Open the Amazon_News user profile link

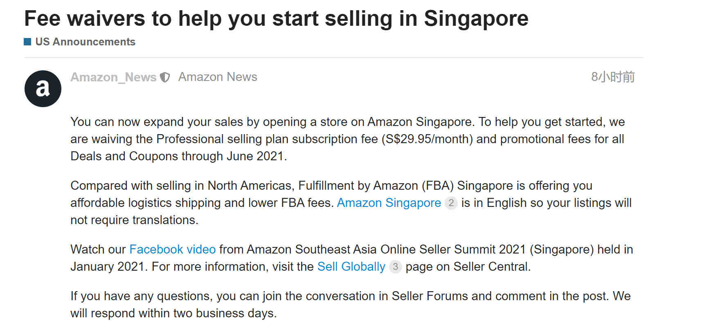[113, 77]
